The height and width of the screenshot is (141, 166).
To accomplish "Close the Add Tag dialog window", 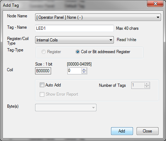I will [x=155, y=4].
